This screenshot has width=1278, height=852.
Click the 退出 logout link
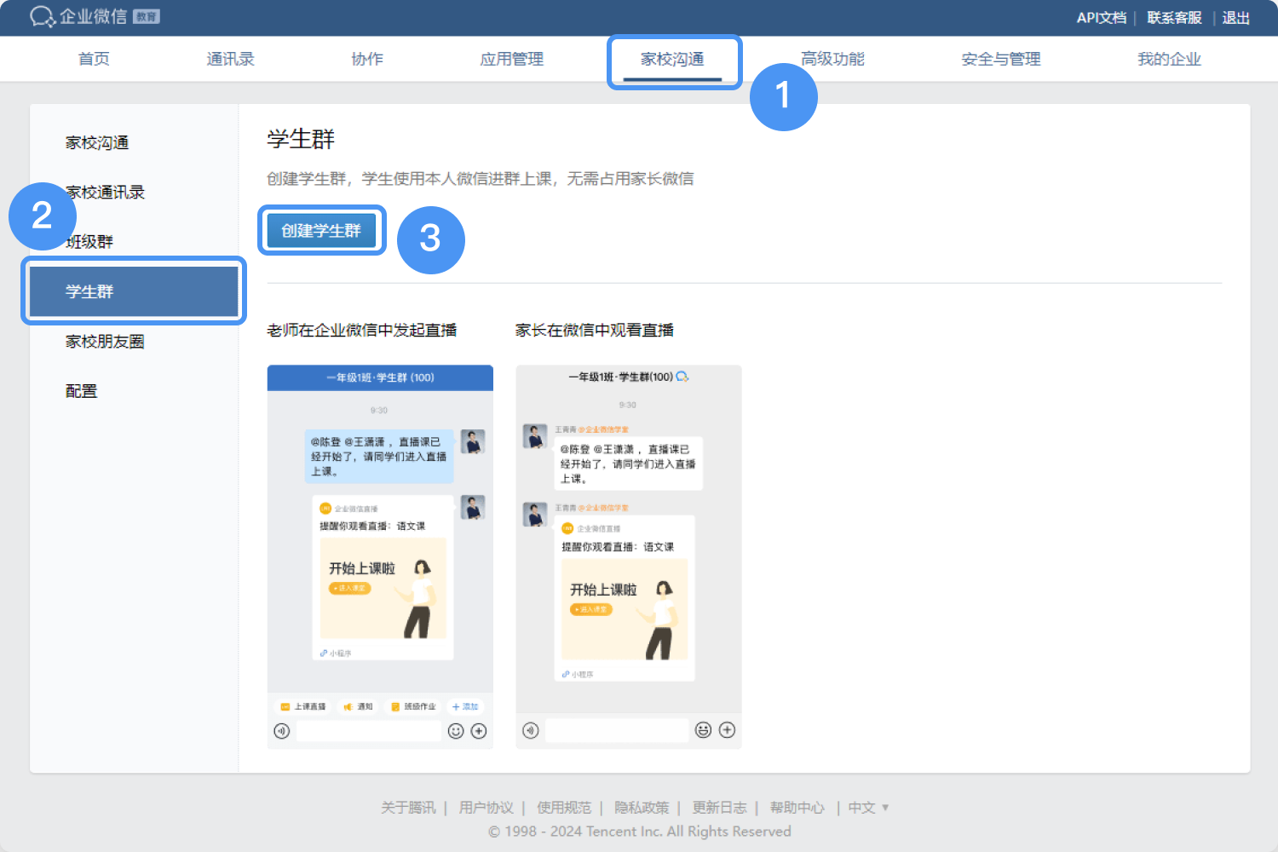pos(1235,18)
